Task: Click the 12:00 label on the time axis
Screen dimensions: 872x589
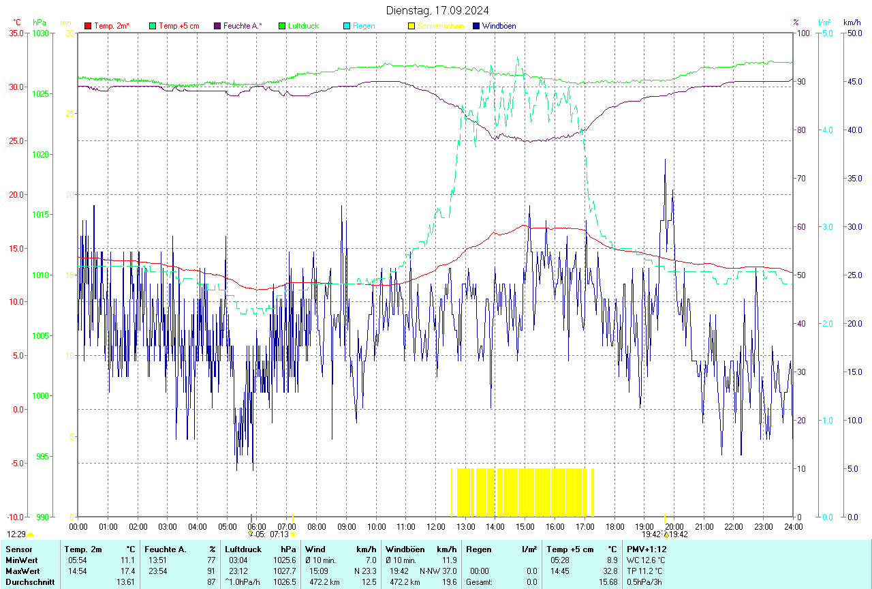Action: click(x=435, y=526)
